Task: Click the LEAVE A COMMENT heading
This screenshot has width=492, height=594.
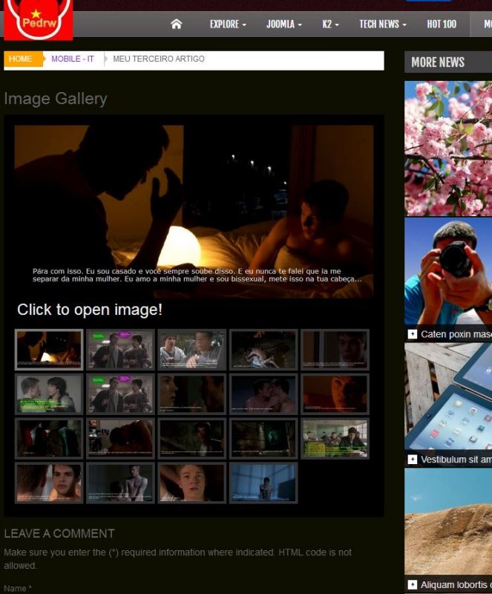Action: (x=59, y=533)
